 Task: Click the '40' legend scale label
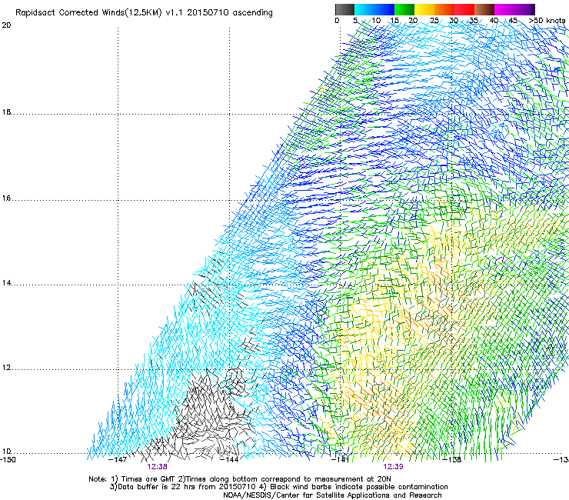(494, 21)
